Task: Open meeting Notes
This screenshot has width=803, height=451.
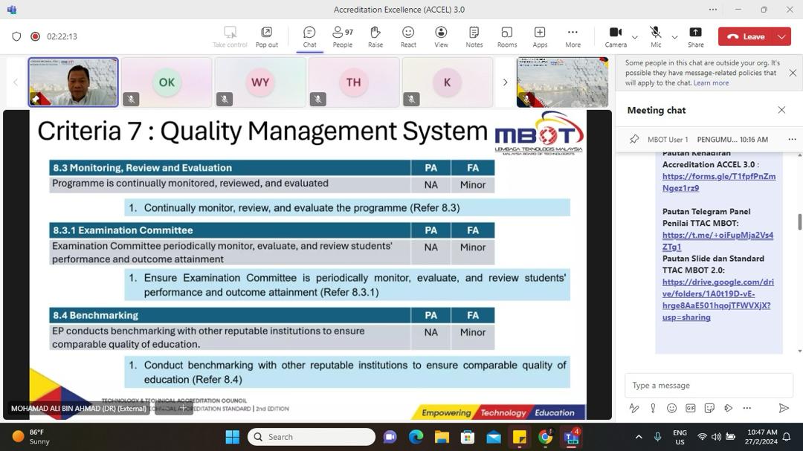Action: point(474,36)
